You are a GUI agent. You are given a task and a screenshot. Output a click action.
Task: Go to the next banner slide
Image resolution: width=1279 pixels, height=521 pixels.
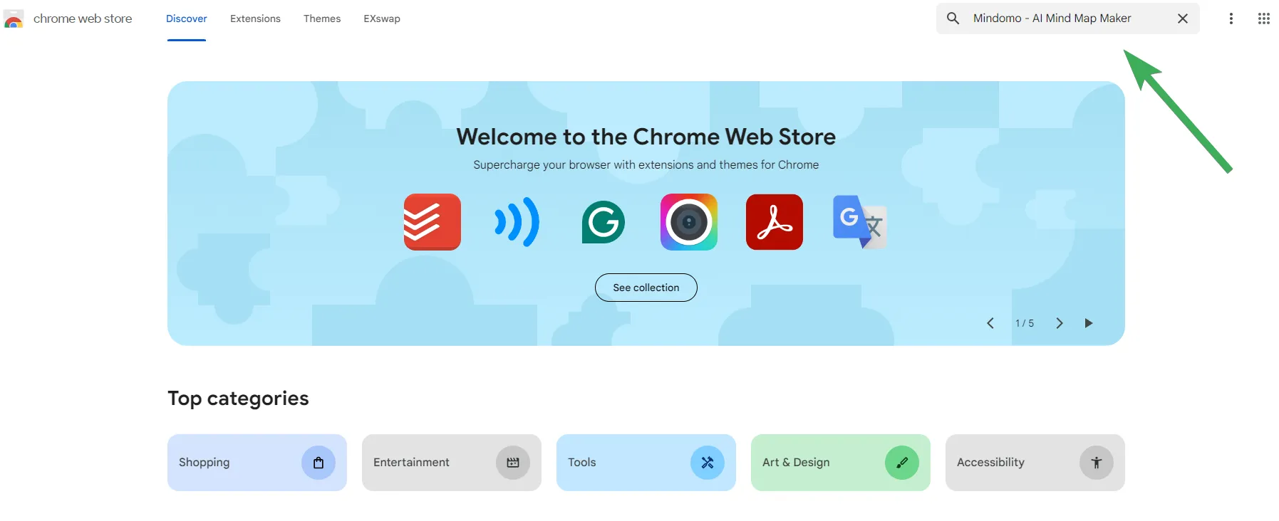point(1060,323)
